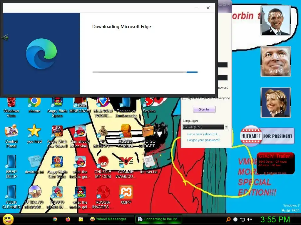
Task: Open the its over.txt file
Action: 149,164
